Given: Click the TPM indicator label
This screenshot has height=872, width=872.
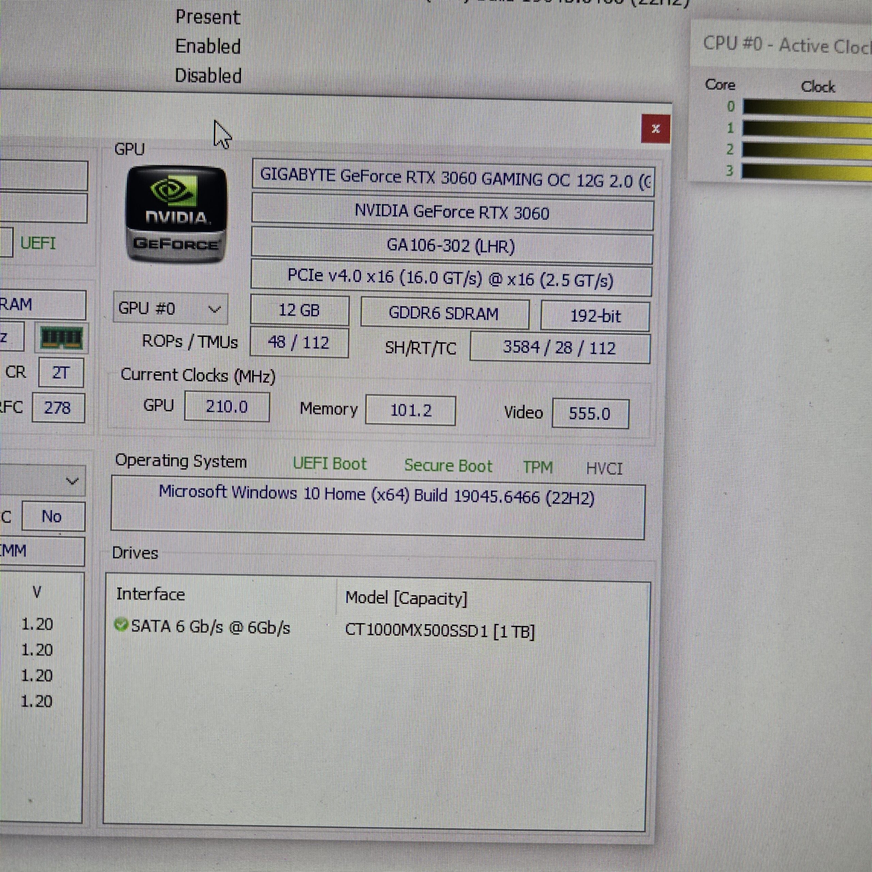Looking at the screenshot, I should (x=538, y=467).
